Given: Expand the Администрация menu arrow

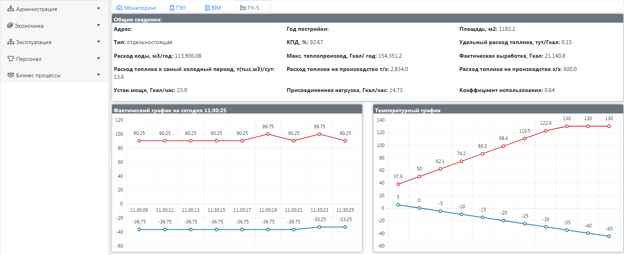Looking at the screenshot, I should click(x=98, y=9).
